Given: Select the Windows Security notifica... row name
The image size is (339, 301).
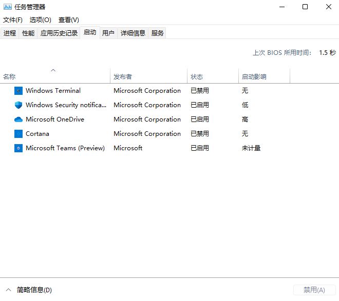Looking at the screenshot, I should coord(66,105).
